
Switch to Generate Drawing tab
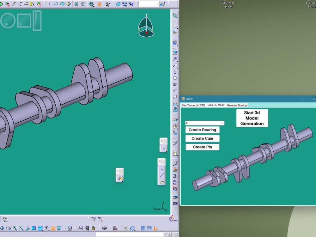click(237, 105)
